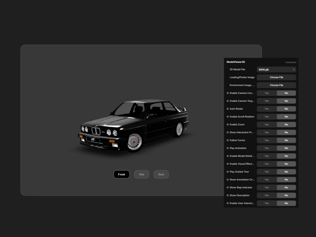Clear the BMW.glb model file

coord(294,69)
